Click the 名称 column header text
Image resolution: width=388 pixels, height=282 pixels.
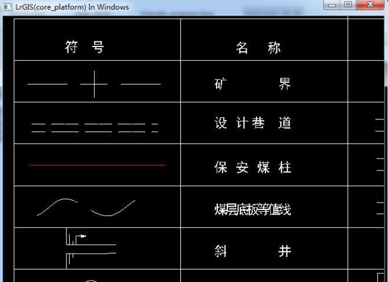tap(258, 48)
